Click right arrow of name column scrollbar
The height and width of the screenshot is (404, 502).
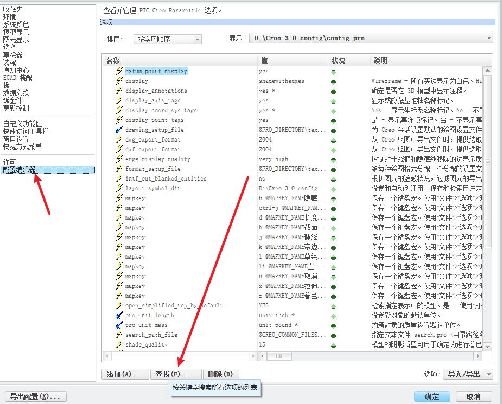tap(253, 356)
